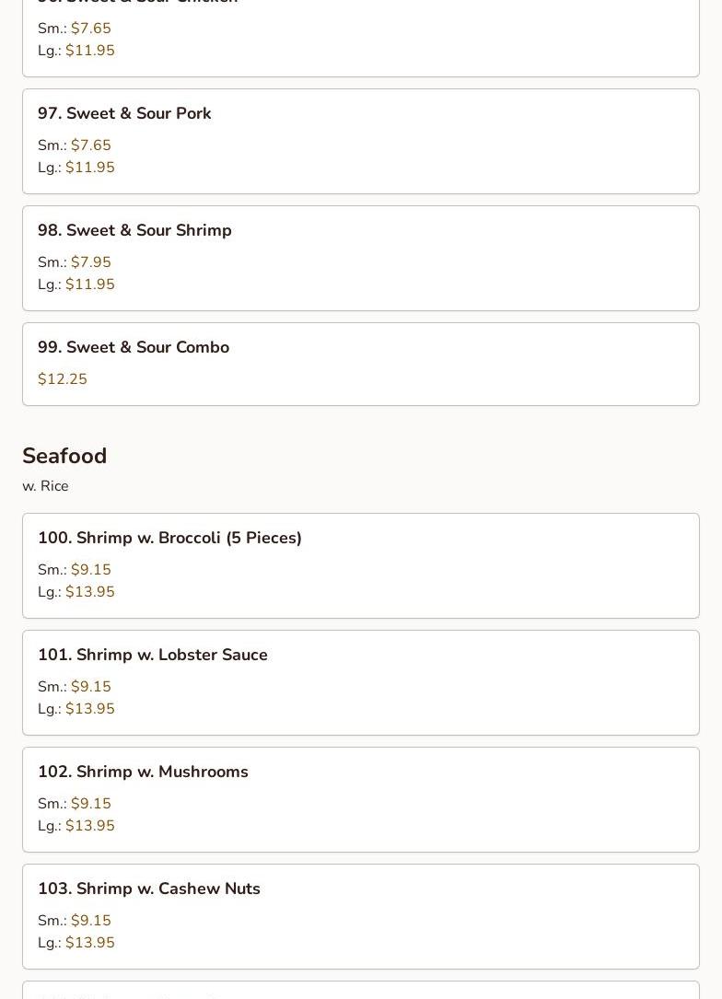Click large price of Sweet & Sour Pork
This screenshot has height=999, width=722.
[89, 168]
